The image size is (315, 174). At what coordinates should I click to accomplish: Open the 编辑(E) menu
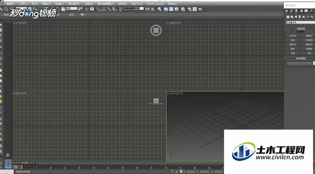(x=10, y=4)
